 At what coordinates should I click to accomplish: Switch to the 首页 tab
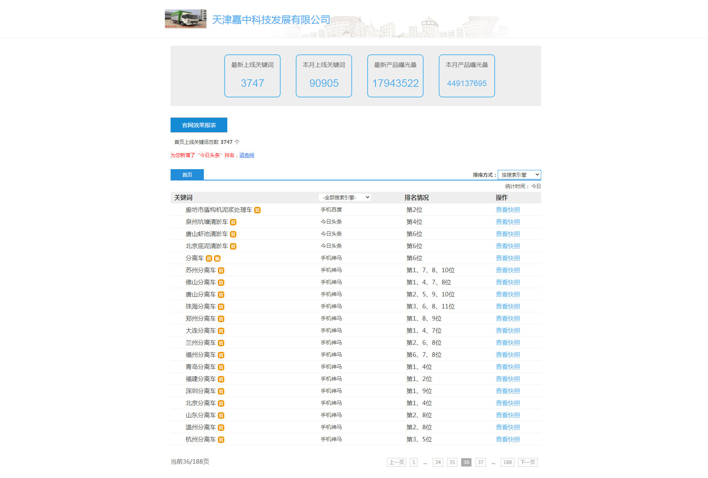tap(187, 175)
